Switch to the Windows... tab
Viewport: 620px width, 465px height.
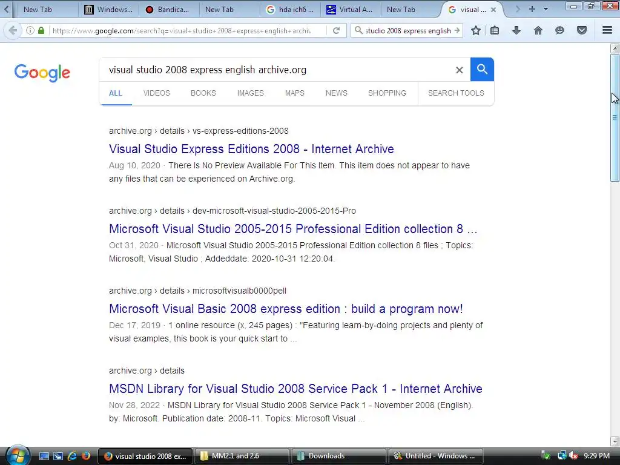[x=109, y=10]
